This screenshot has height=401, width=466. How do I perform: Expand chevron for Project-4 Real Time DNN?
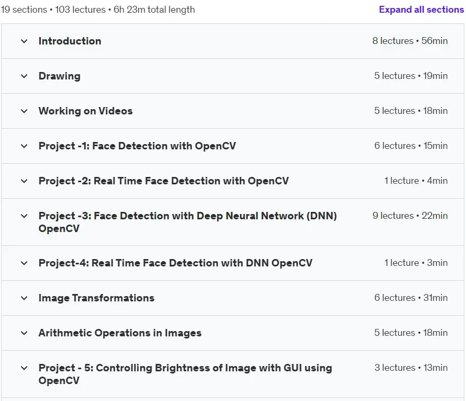tap(24, 263)
